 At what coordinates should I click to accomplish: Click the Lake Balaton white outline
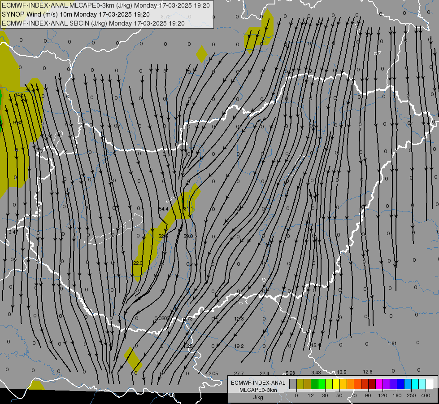[x=114, y=228]
